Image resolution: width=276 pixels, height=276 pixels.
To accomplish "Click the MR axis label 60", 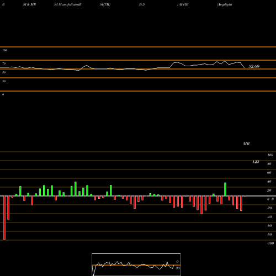I will coord(269,173).
